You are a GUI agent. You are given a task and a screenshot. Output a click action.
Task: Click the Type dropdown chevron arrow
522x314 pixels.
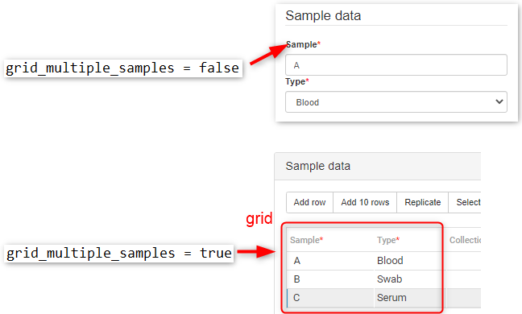tap(499, 101)
